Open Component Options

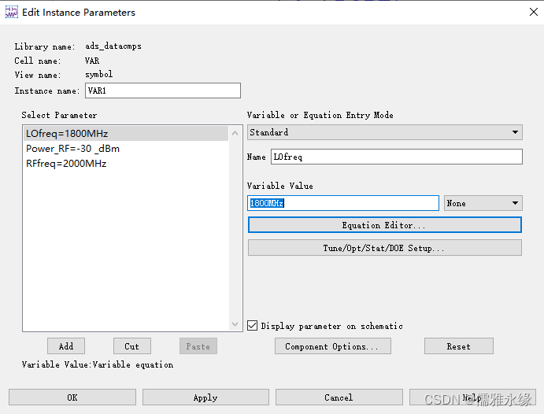click(333, 346)
